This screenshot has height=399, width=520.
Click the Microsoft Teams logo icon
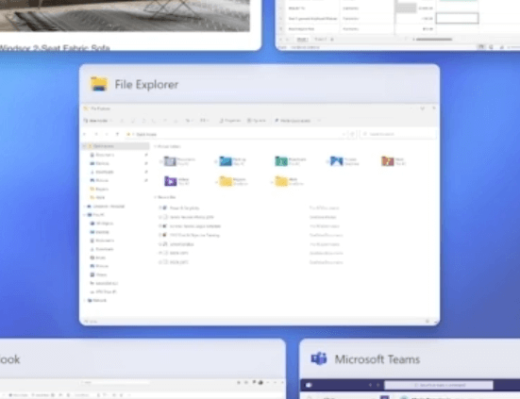(319, 358)
